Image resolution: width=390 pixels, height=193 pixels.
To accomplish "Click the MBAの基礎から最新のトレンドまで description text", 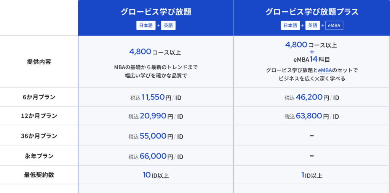I will coord(156,67).
